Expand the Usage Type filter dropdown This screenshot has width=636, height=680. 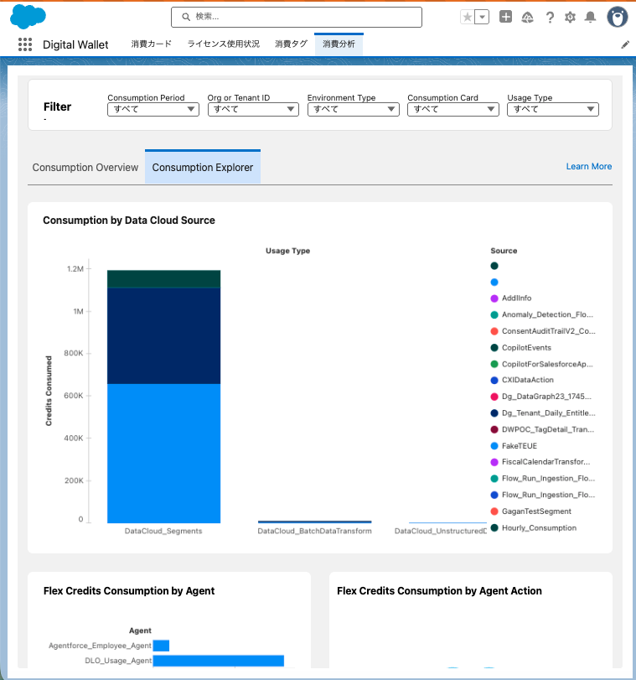(553, 109)
